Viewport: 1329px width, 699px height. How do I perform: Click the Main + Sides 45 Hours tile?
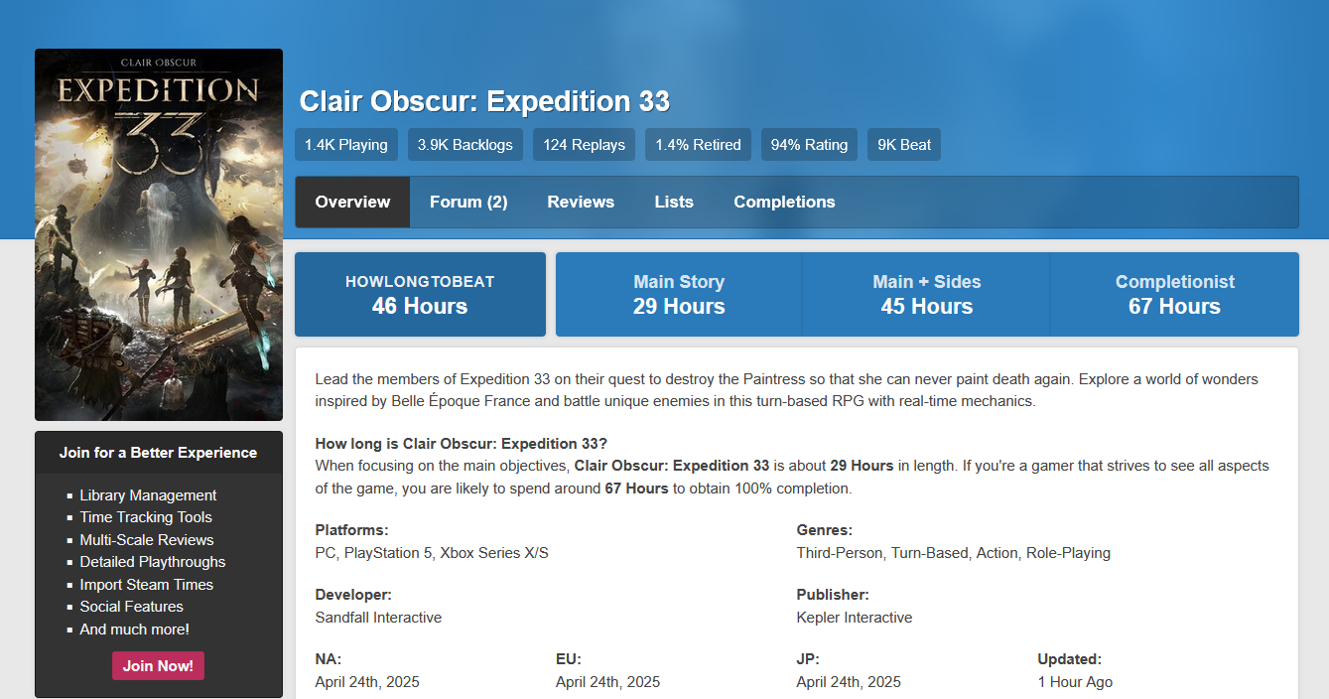[x=927, y=295]
